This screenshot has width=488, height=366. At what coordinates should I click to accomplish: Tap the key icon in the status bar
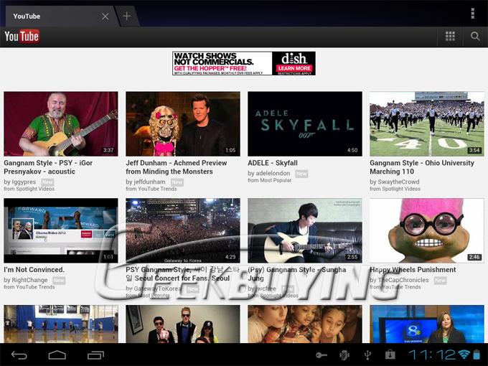click(322, 355)
